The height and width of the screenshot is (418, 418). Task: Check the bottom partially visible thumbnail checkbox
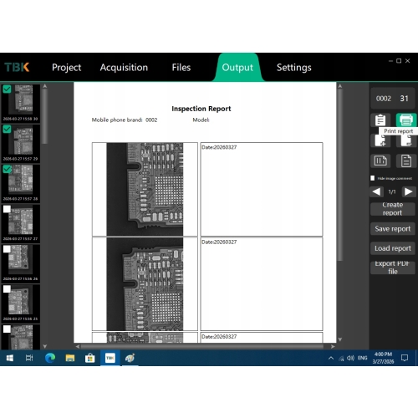[7, 329]
